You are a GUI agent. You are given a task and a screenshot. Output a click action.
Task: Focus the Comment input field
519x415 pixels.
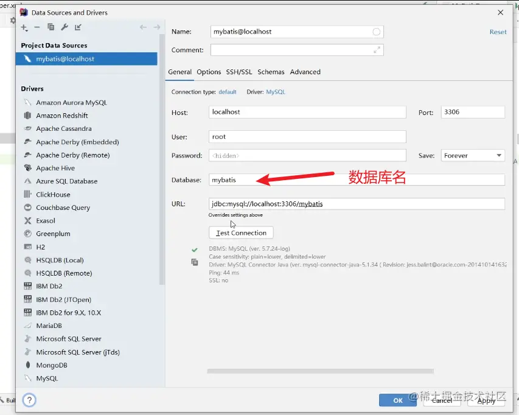point(297,50)
